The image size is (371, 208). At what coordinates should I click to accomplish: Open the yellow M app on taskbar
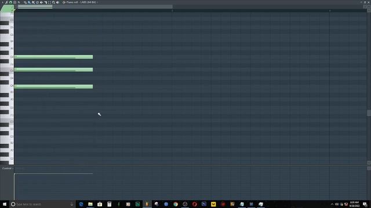click(213, 204)
